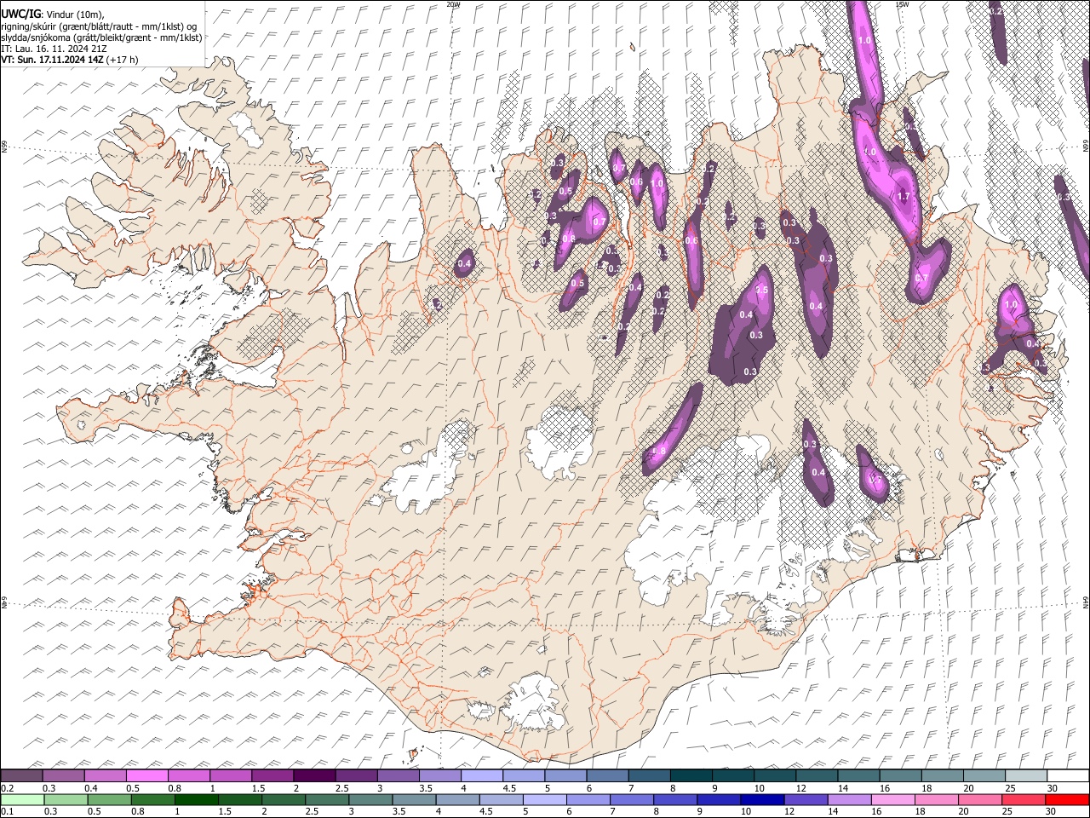This screenshot has width=1090, height=818.
Task: Click the 'rigning/skúrir' description line in header
Action: pyautogui.click(x=100, y=26)
